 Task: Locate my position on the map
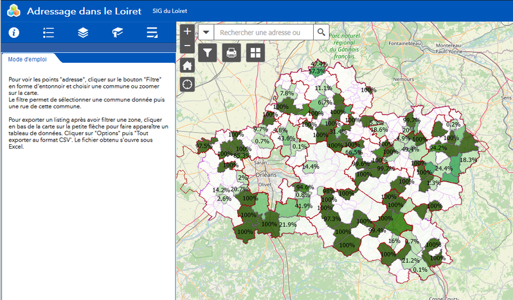pos(187,84)
